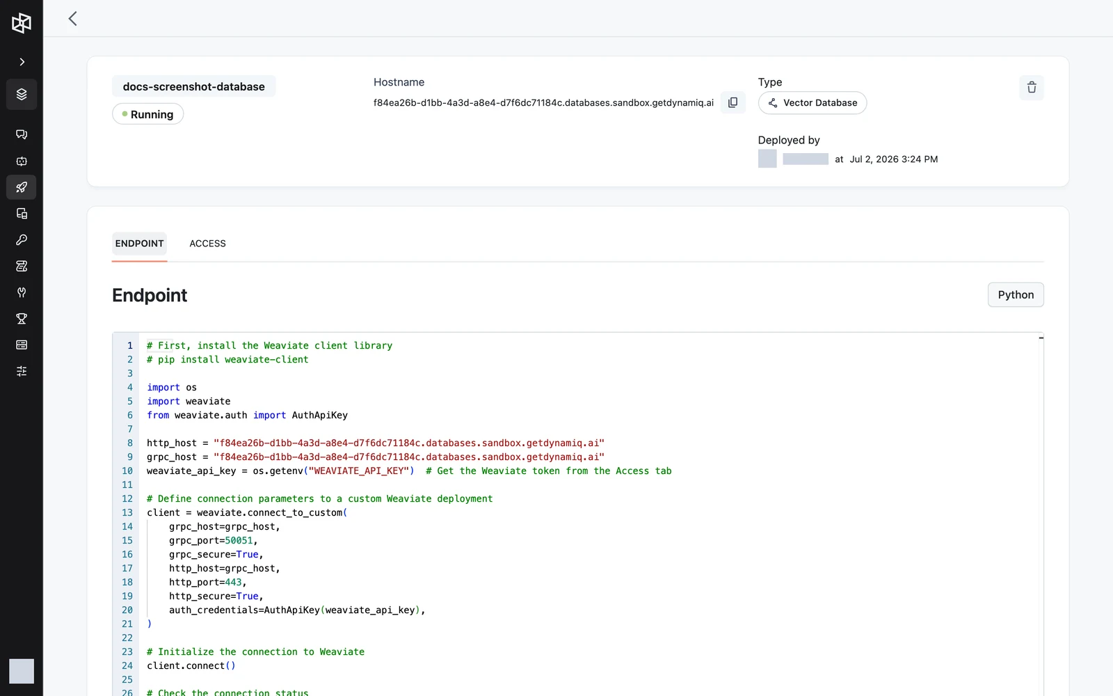Click the Endpoint heading
Image resolution: width=1113 pixels, height=696 pixels.
coord(150,295)
